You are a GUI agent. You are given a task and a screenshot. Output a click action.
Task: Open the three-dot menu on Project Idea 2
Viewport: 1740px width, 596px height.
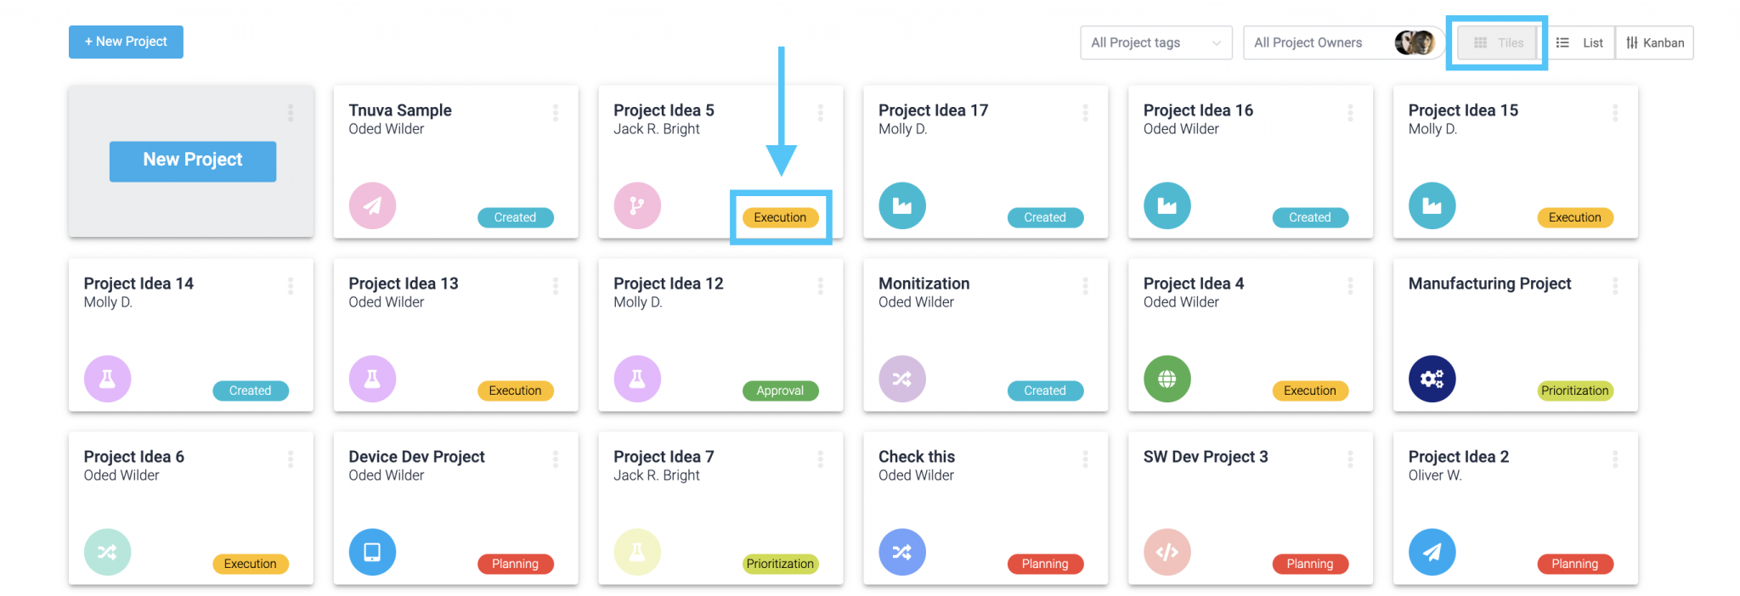pos(1615,458)
